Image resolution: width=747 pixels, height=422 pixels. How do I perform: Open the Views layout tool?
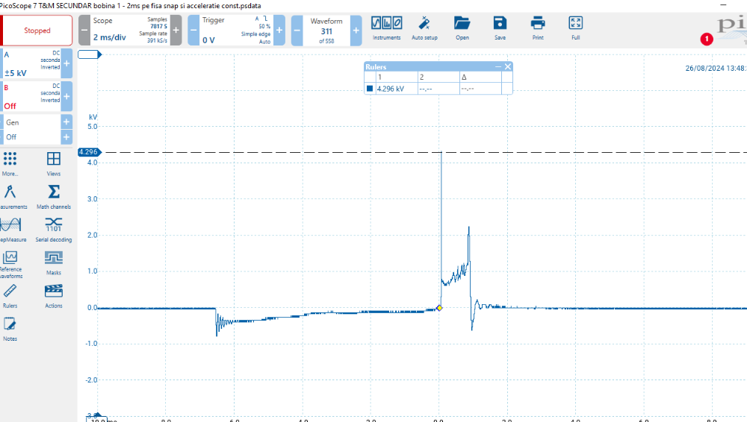(x=54, y=163)
